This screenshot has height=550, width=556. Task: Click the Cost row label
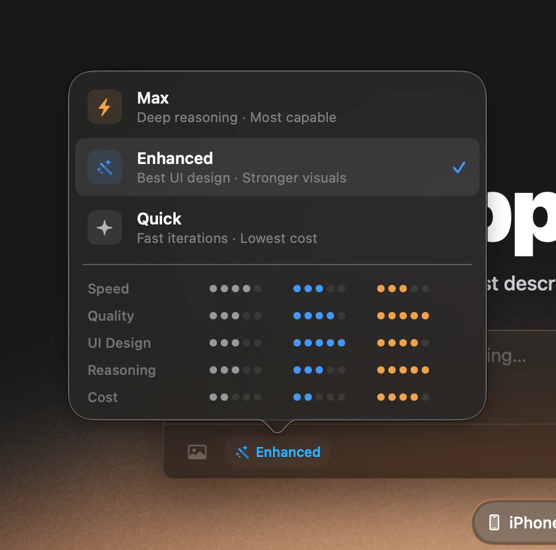(102, 397)
